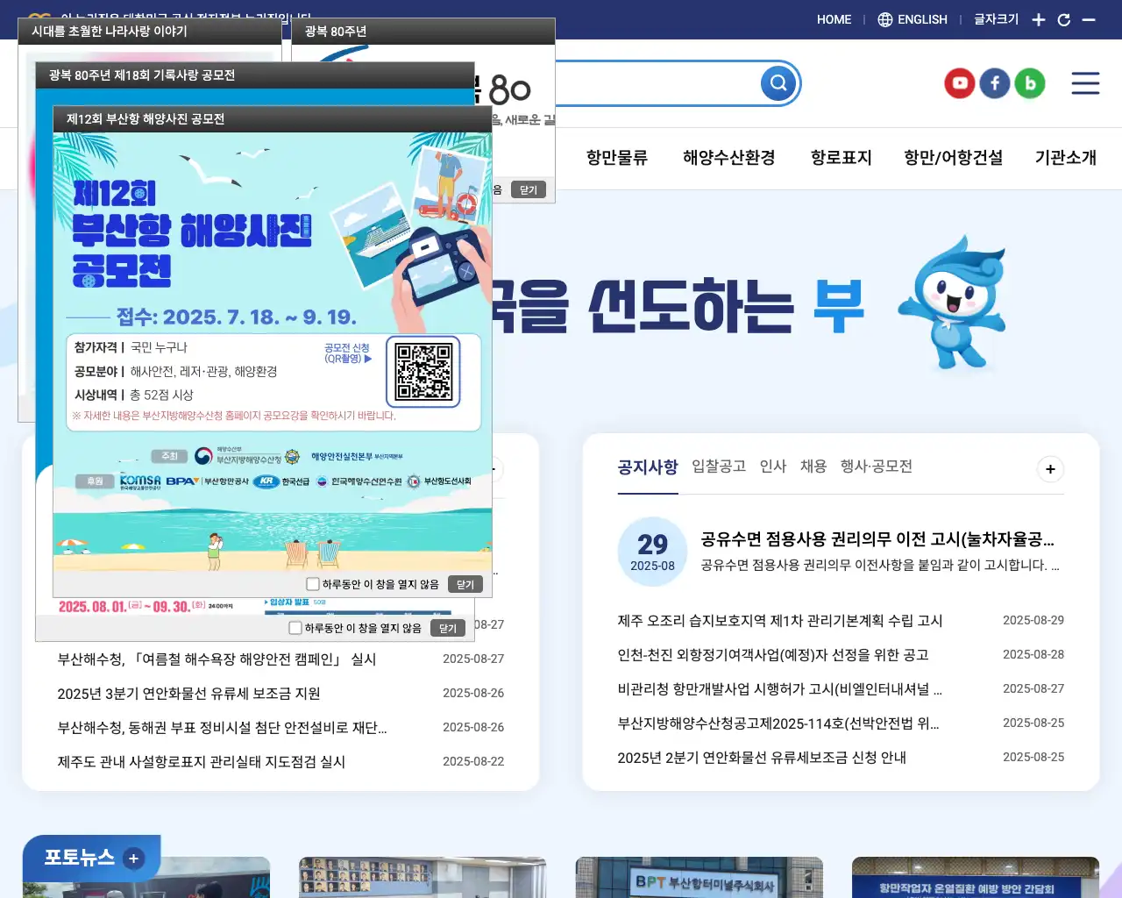Switch to the 입찰공고 tab

pos(719,467)
